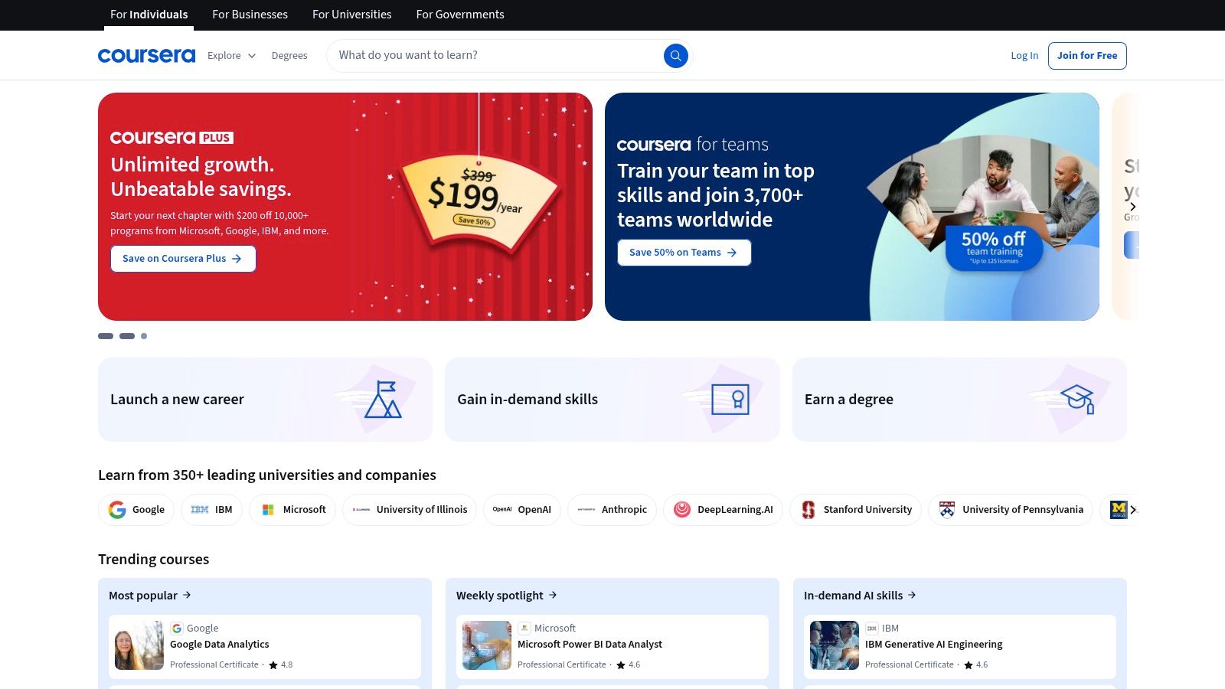Viewport: 1225px width, 689px height.
Task: Open the For Governments section
Action: pyautogui.click(x=459, y=15)
